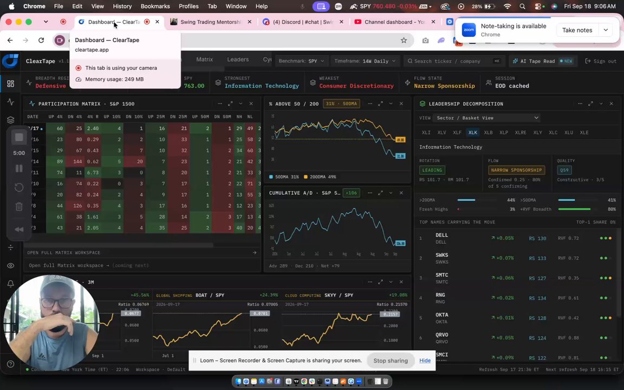
Task: Bookmark this page with the star icon
Action: pyautogui.click(x=404, y=40)
